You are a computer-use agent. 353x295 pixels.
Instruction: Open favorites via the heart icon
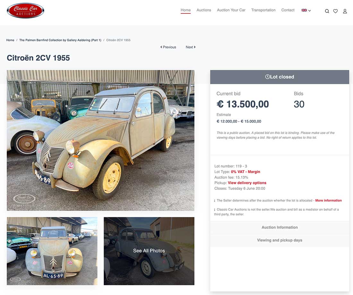tap(335, 11)
